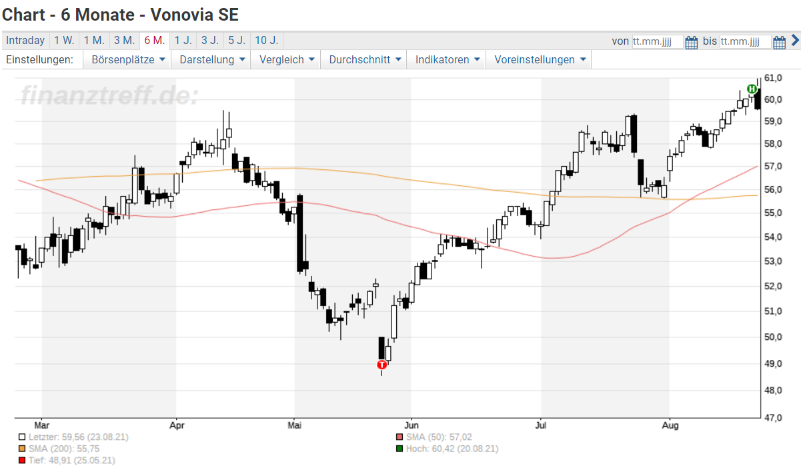
Task: Click the red T low-point marker
Action: coord(381,365)
